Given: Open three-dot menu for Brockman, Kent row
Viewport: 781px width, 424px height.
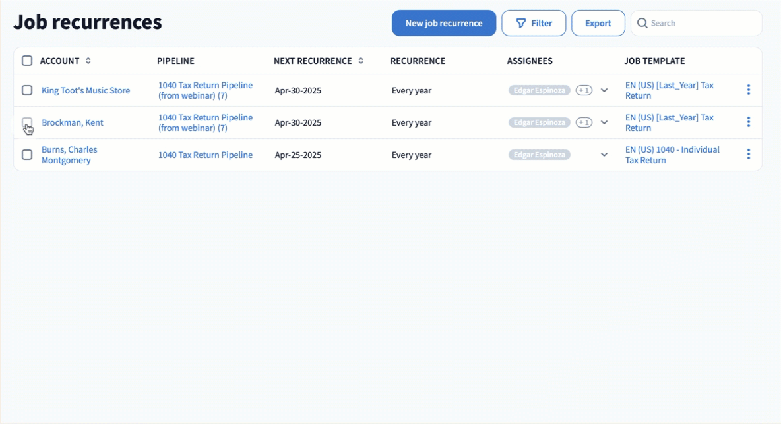Looking at the screenshot, I should [748, 122].
